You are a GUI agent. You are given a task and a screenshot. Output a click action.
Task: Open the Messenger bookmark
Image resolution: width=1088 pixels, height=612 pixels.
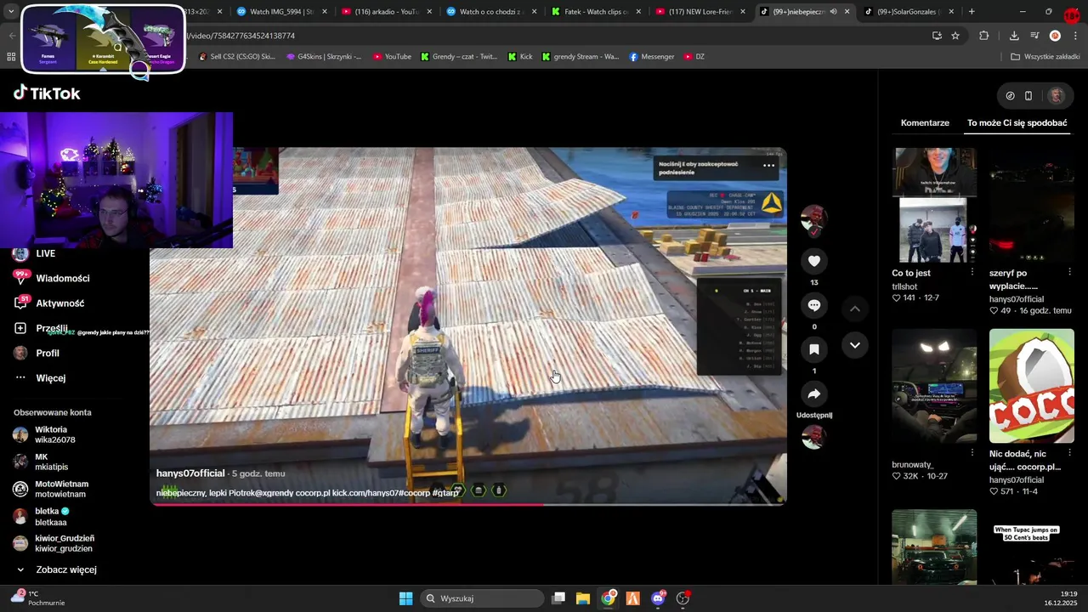652,57
